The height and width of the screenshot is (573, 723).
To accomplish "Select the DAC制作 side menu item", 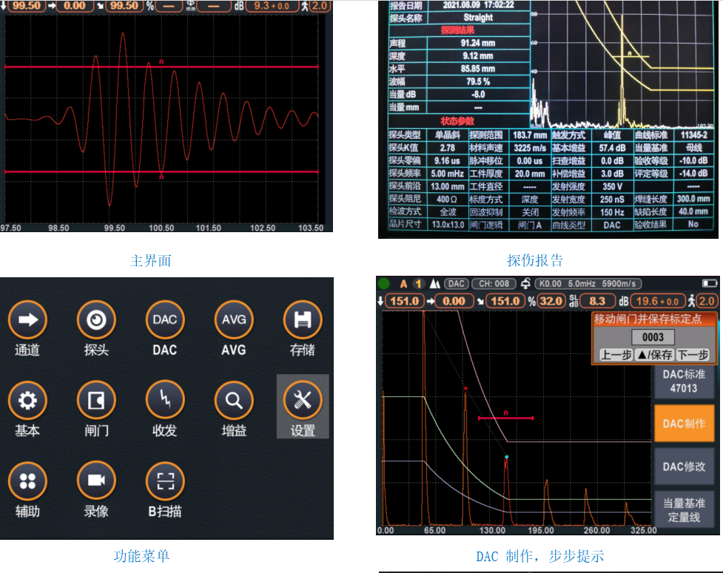I will click(684, 424).
